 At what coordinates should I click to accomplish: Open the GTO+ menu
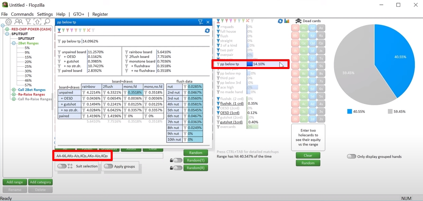[x=78, y=14]
